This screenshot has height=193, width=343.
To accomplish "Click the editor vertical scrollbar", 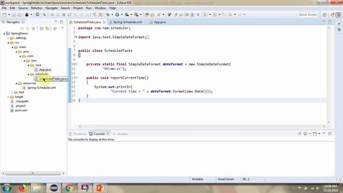I will tap(329, 75).
